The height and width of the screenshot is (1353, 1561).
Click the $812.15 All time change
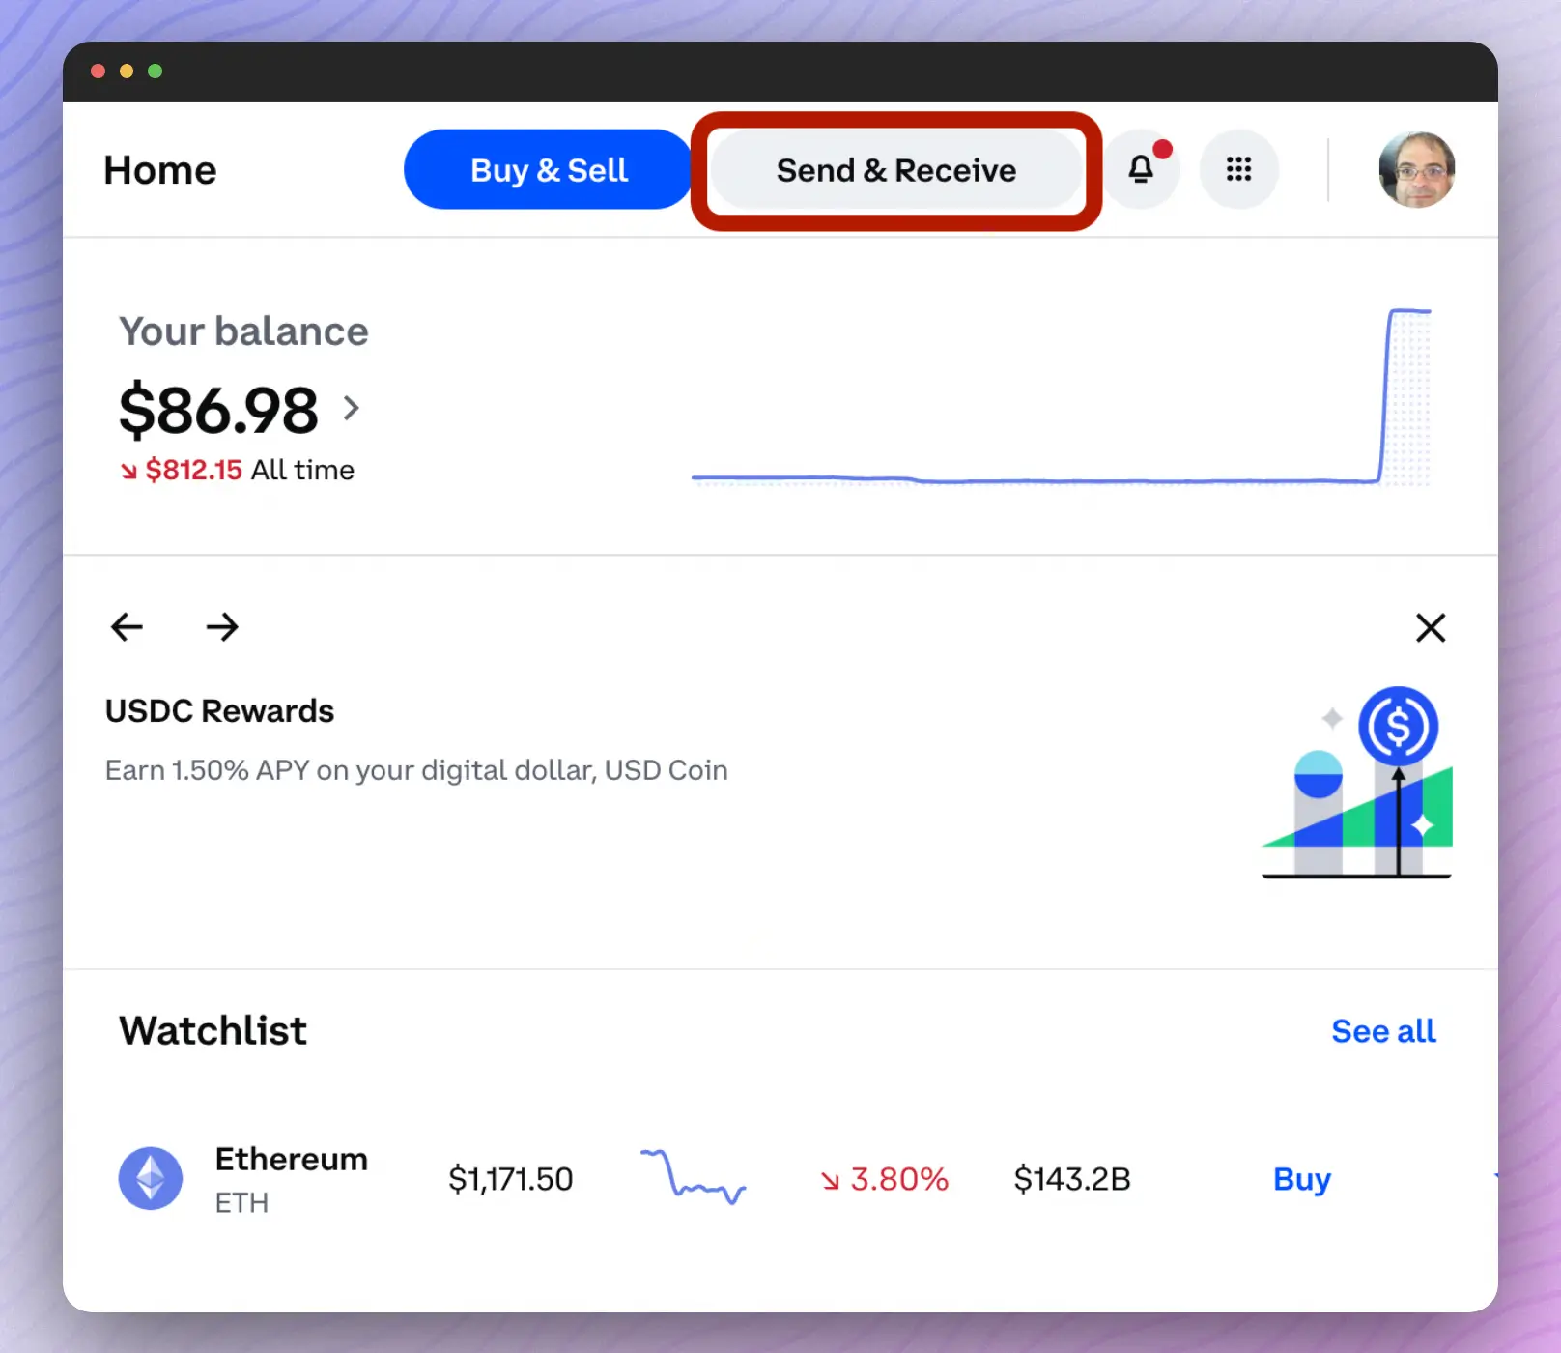[237, 470]
